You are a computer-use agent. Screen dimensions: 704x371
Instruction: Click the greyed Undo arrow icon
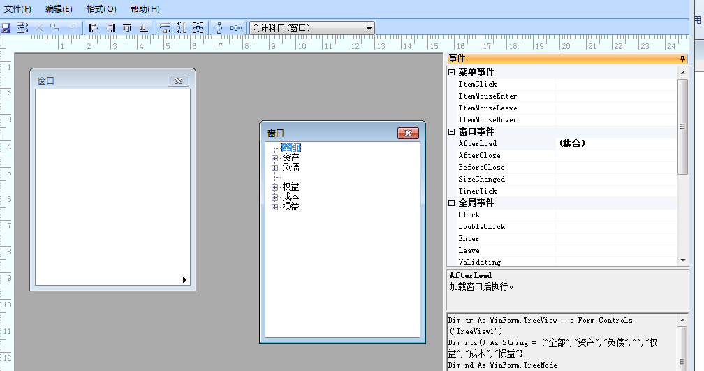73,28
